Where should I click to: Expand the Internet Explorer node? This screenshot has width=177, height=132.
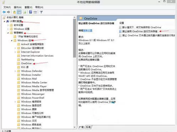point(15,52)
